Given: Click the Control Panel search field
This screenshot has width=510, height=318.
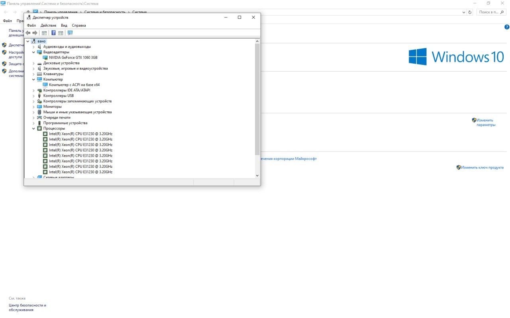Looking at the screenshot, I should [492, 12].
